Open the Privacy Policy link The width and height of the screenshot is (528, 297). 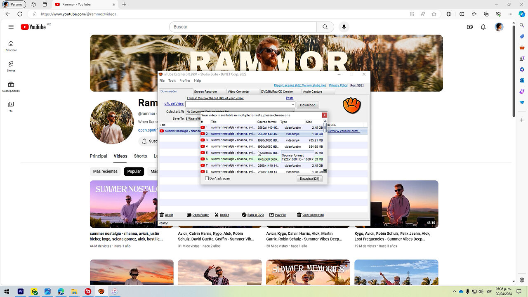(338, 85)
